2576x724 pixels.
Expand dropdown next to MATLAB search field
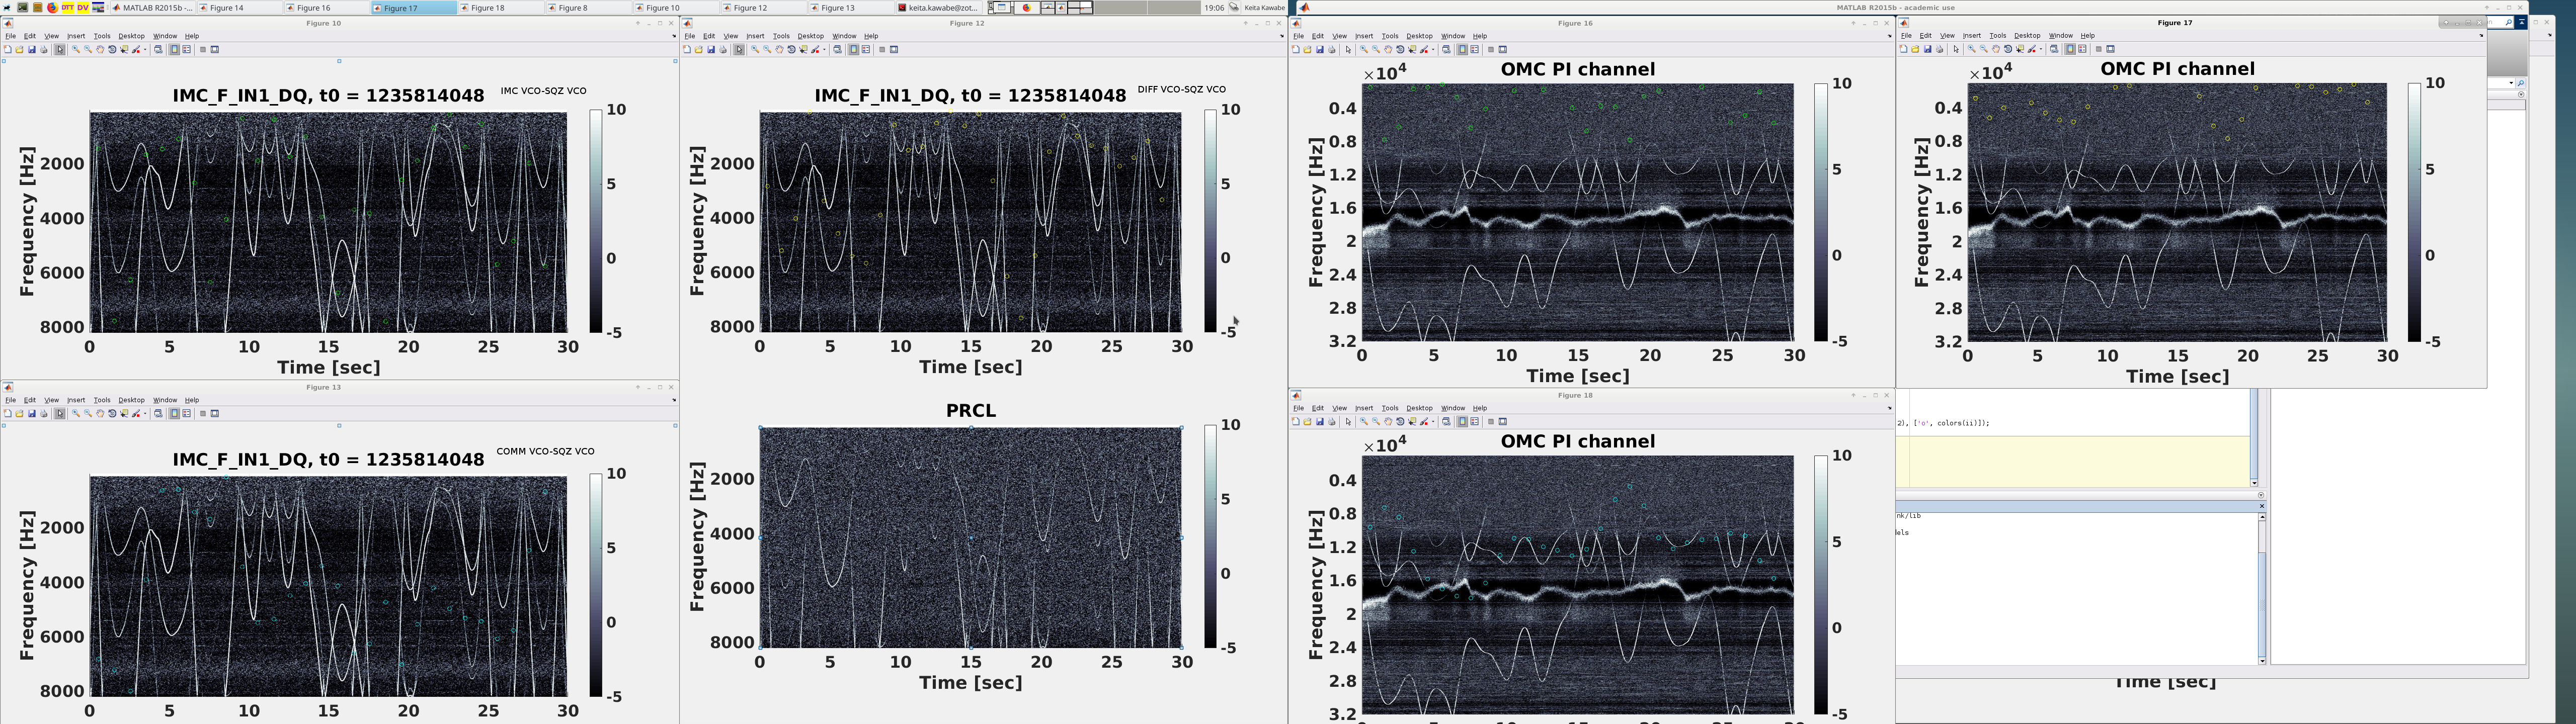tap(2511, 83)
